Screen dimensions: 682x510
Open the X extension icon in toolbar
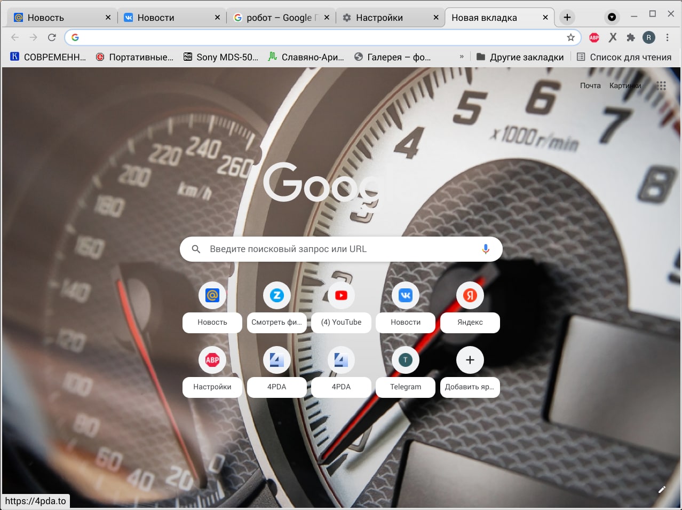click(x=613, y=37)
